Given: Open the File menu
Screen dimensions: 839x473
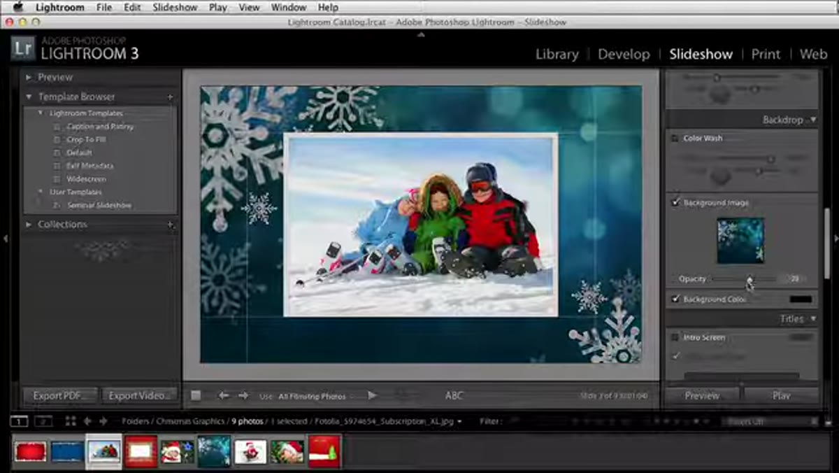Looking at the screenshot, I should [x=103, y=8].
